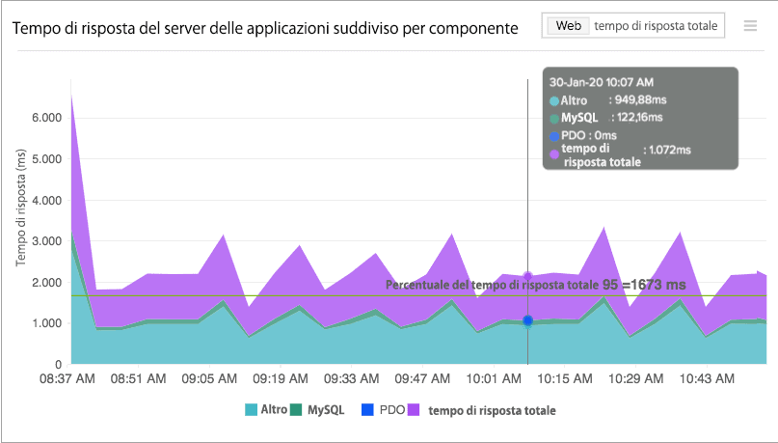The height and width of the screenshot is (443, 778).
Task: Click the '08:51 AM' x-axis label
Action: 139,379
